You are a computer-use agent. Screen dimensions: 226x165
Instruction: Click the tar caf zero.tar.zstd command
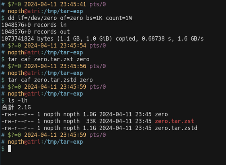(x=50, y=80)
